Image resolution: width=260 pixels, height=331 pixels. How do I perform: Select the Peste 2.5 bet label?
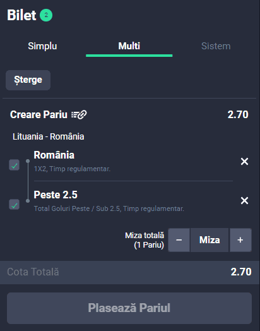click(56, 195)
